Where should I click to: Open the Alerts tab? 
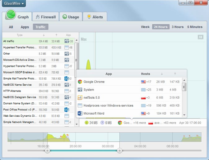coord(95,17)
